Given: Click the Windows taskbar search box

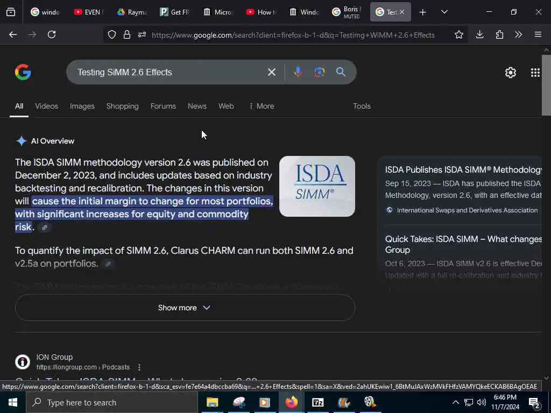Looking at the screenshot, I should (112, 402).
